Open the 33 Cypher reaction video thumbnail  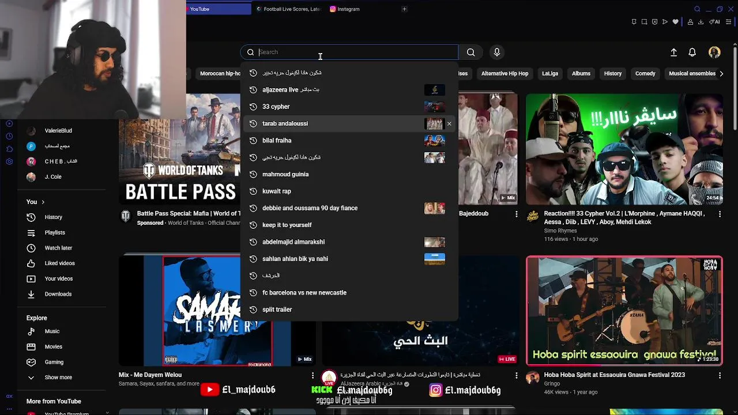(x=624, y=149)
